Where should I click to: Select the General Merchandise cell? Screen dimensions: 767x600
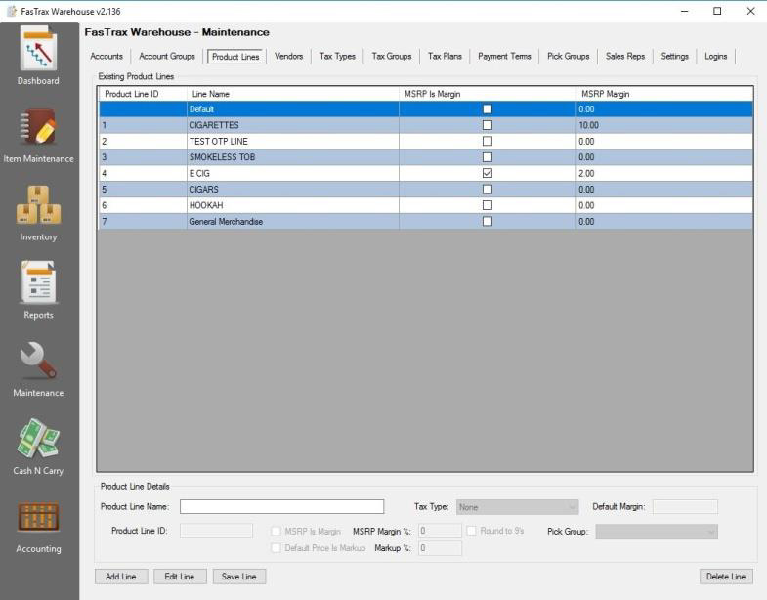[292, 221]
